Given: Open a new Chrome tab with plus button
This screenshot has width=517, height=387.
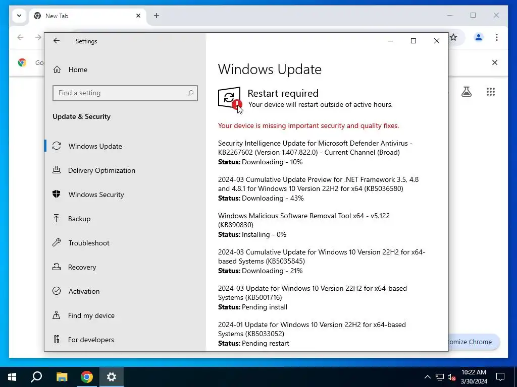Looking at the screenshot, I should click(157, 16).
